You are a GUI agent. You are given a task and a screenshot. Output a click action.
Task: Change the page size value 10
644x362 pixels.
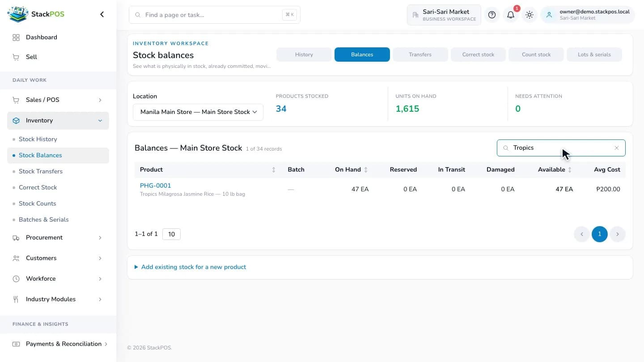coord(171,234)
